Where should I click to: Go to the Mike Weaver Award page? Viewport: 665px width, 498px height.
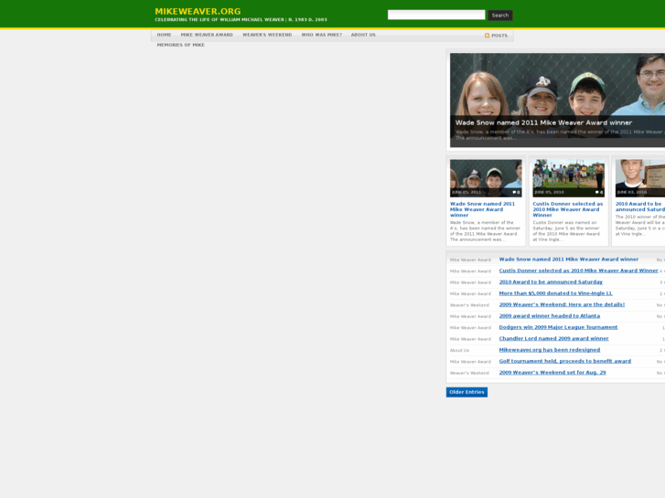[207, 35]
